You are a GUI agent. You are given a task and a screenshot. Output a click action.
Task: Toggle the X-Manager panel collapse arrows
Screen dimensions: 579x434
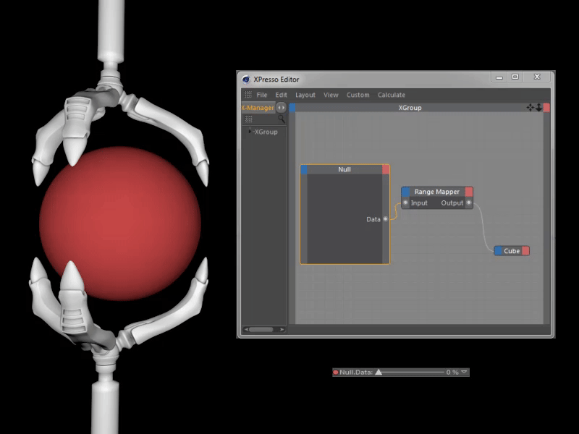[x=282, y=108]
